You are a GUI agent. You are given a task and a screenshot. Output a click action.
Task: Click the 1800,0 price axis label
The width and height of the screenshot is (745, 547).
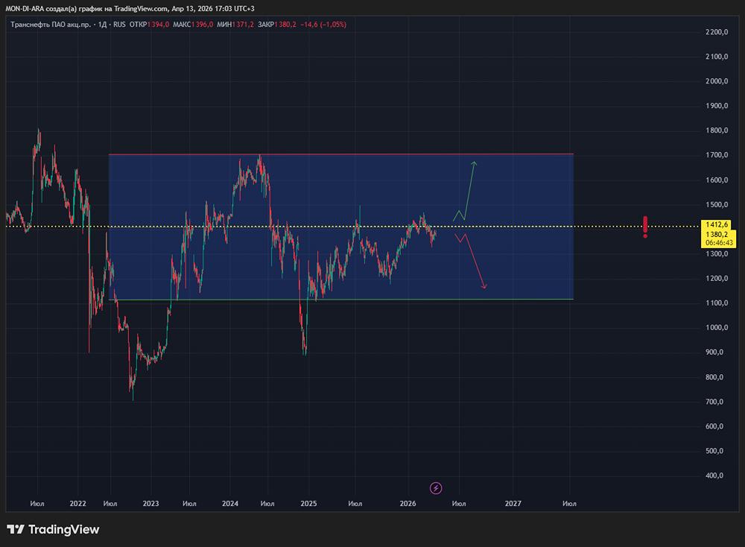717,130
